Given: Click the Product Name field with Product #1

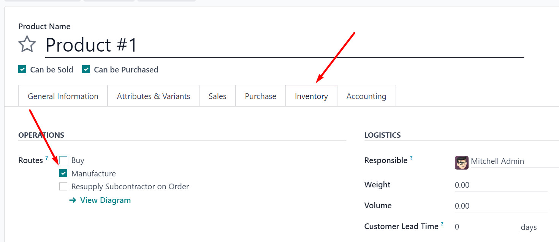Looking at the screenshot, I should tap(284, 45).
